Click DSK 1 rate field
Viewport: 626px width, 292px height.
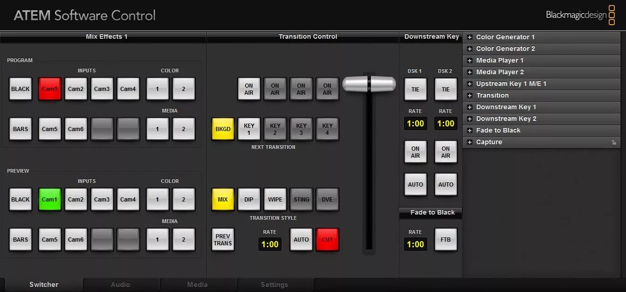point(416,123)
